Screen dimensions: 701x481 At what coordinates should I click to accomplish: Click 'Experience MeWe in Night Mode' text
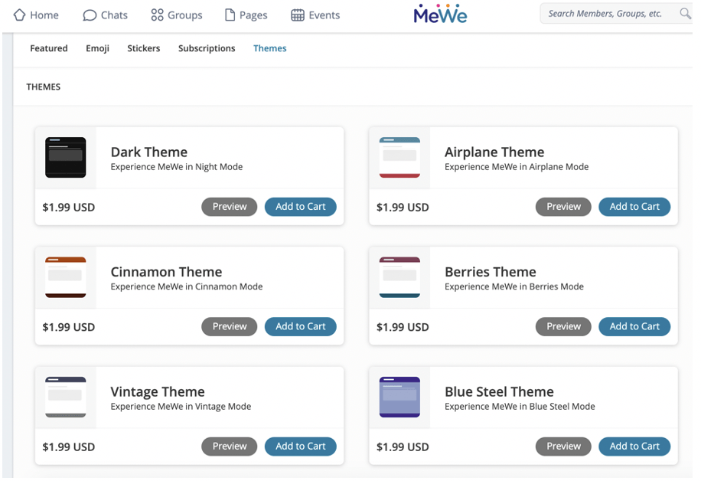coord(177,167)
